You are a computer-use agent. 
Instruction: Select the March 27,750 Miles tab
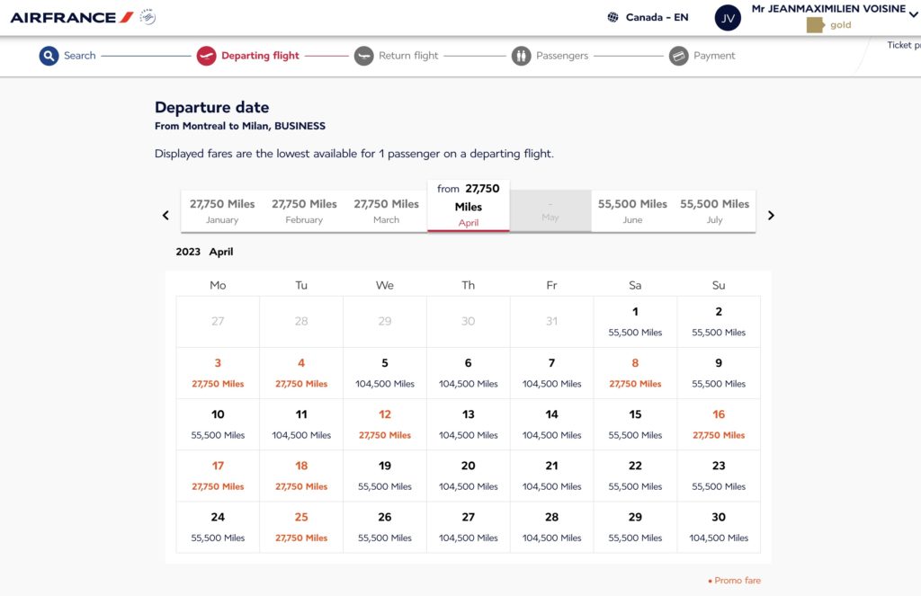click(386, 211)
